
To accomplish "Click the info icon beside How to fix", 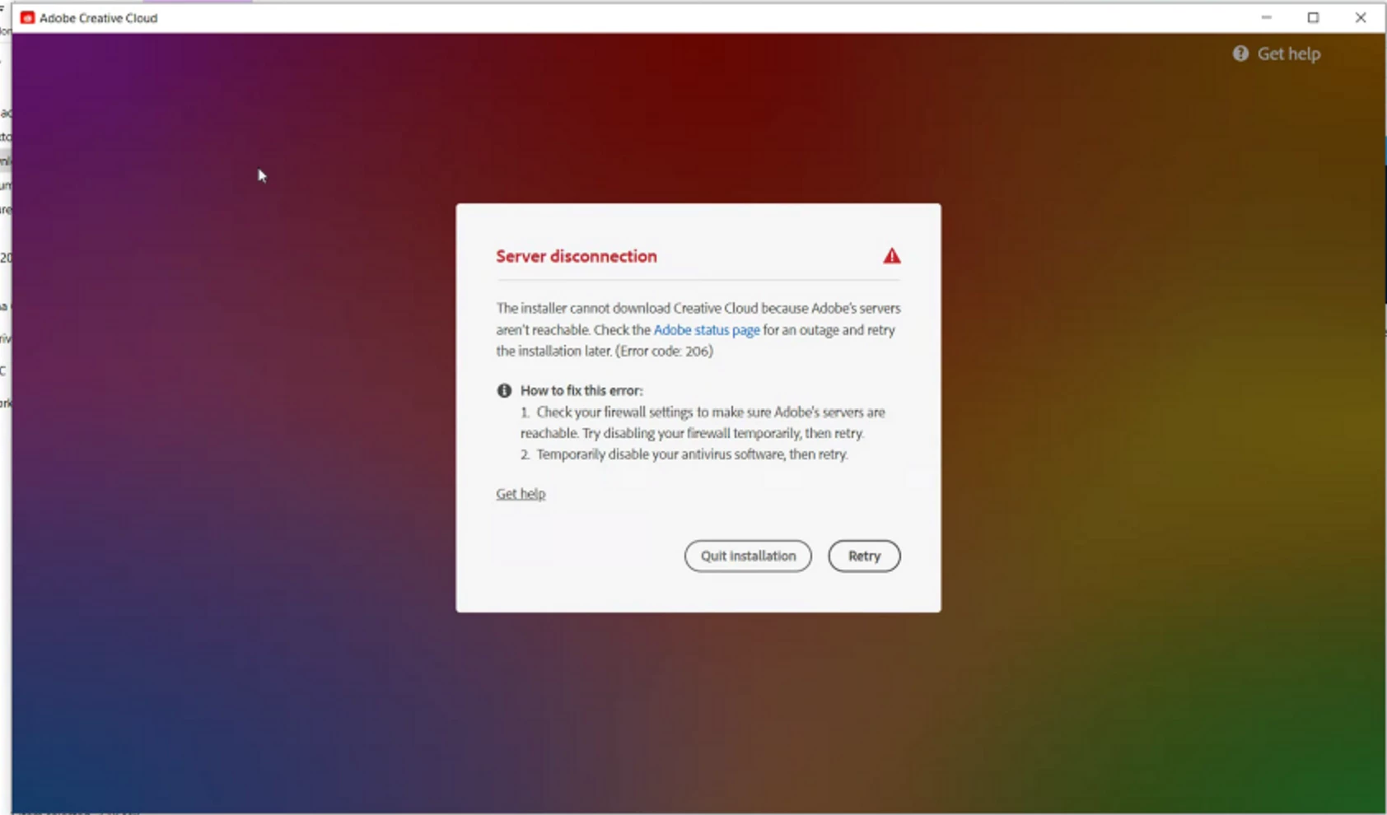I will coord(504,390).
